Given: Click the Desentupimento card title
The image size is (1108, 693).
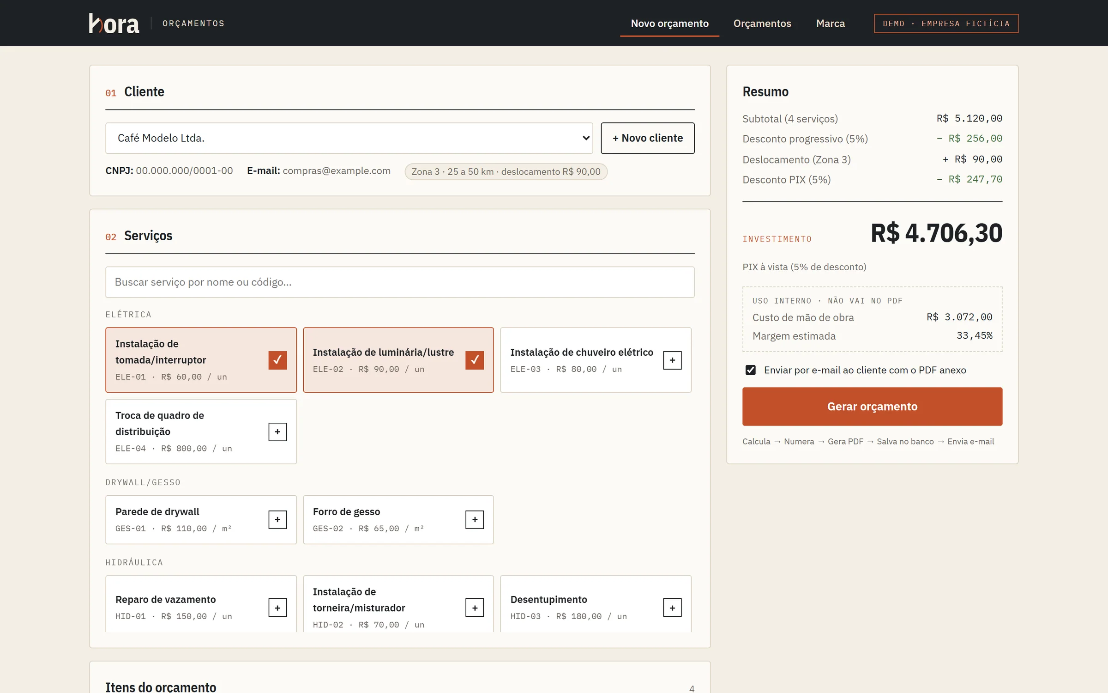Looking at the screenshot, I should click(548, 600).
